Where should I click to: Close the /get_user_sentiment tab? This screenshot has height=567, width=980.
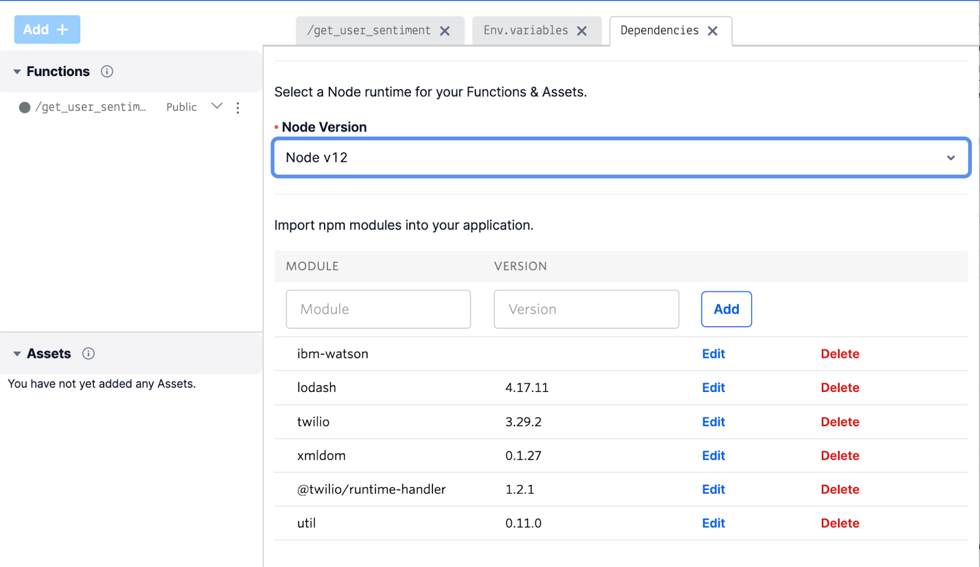pyautogui.click(x=445, y=31)
